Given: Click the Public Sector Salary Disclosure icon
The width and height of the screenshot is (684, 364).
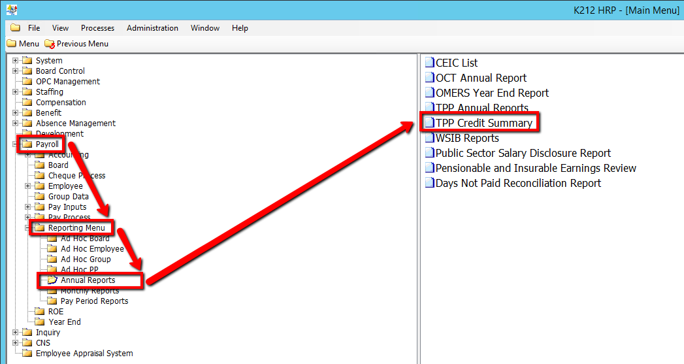Looking at the screenshot, I should (x=429, y=153).
